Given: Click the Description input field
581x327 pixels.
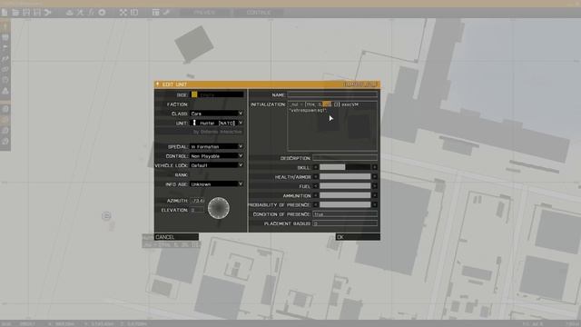Looking at the screenshot, I should [x=345, y=158].
